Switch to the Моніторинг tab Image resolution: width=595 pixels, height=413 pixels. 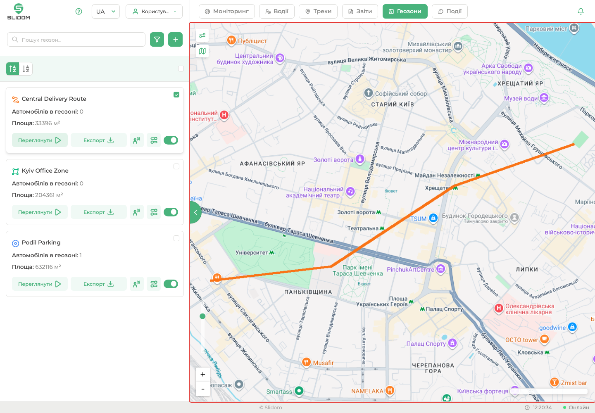[x=227, y=12]
